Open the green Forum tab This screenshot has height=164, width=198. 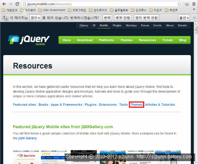[168, 40]
